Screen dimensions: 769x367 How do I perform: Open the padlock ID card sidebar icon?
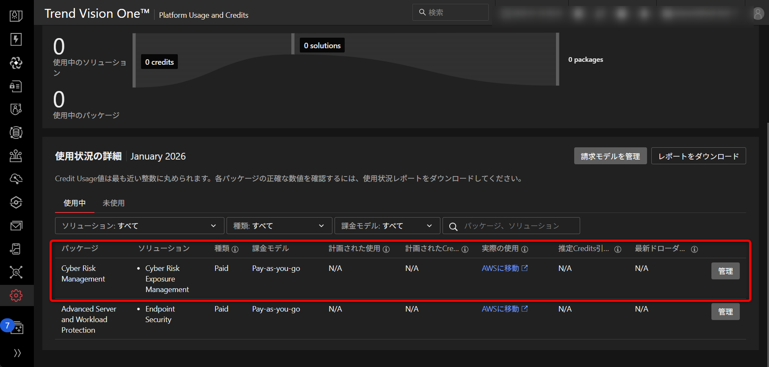tap(16, 86)
